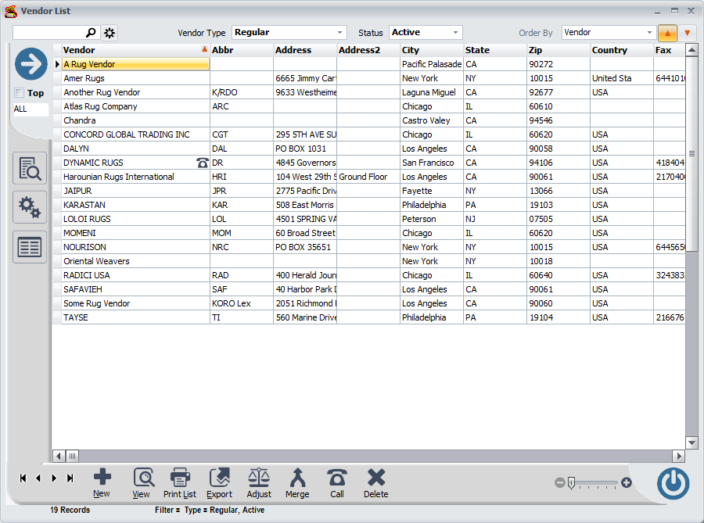Go to the previous record
The width and height of the screenshot is (704, 523).
(x=38, y=478)
